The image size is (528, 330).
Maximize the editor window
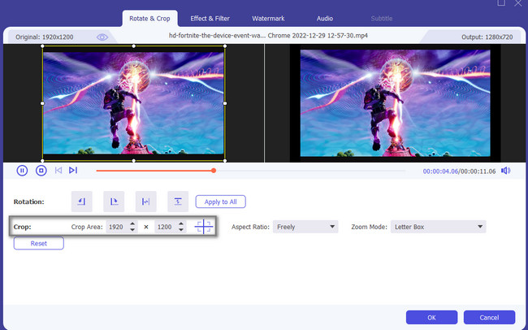pyautogui.click(x=501, y=2)
